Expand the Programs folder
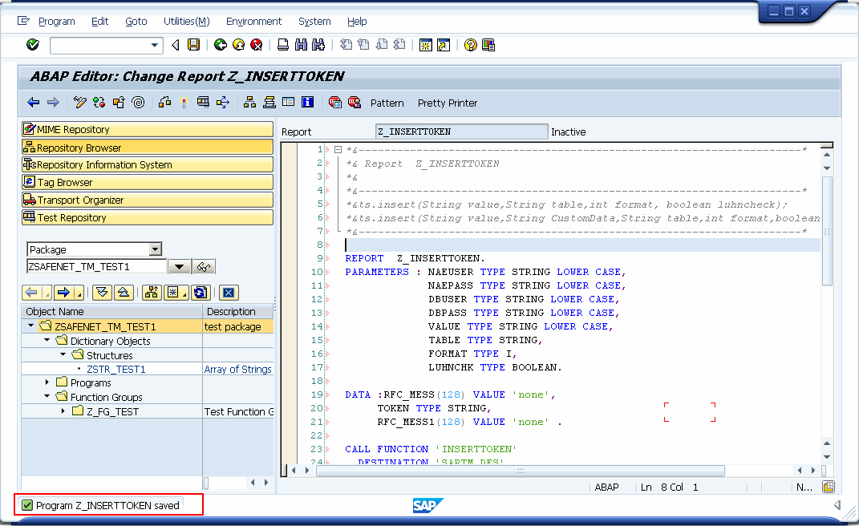859x526 pixels. [x=47, y=382]
